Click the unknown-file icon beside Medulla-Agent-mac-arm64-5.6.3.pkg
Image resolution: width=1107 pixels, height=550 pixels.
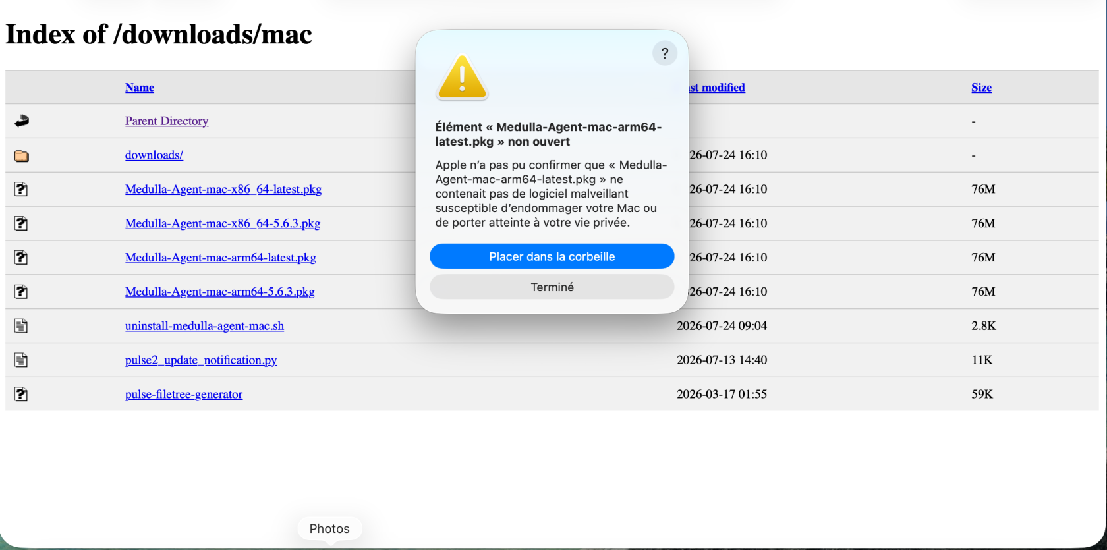[21, 292]
